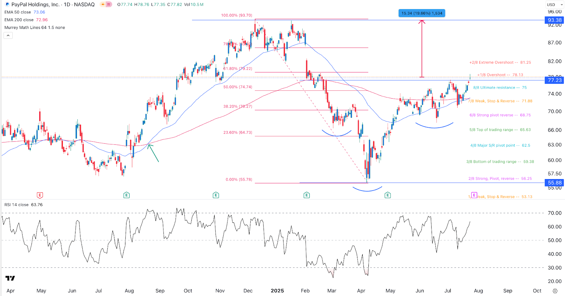Select the Murrey Math Lines 64 legend entry
565x296 pixels.
click(35, 28)
